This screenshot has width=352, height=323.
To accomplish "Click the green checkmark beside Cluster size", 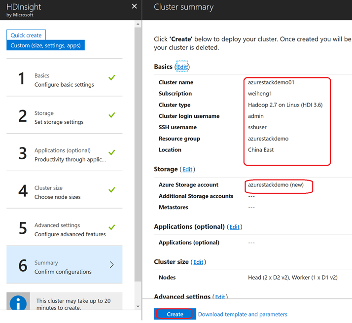I will (x=111, y=190).
